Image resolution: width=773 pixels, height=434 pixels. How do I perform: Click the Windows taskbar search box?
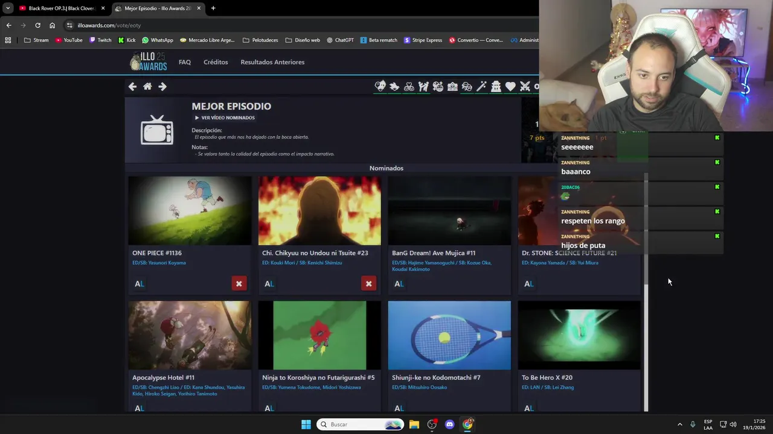coord(361,424)
